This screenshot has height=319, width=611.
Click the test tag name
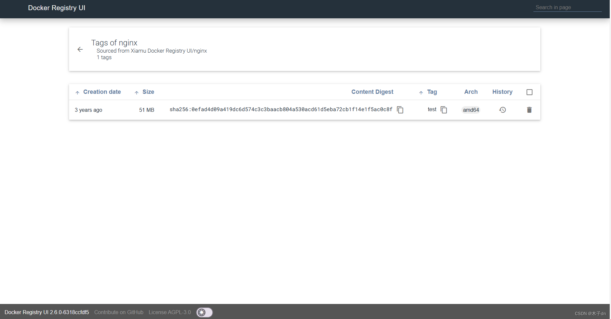[432, 109]
